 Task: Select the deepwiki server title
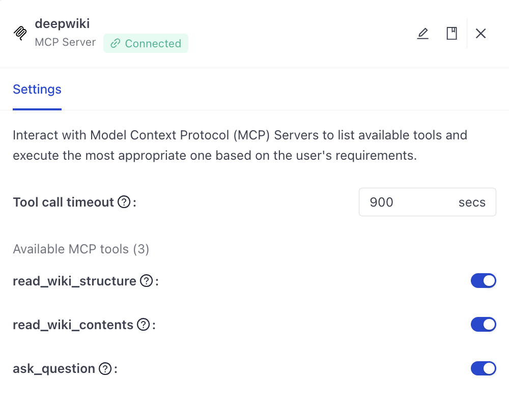tap(62, 23)
